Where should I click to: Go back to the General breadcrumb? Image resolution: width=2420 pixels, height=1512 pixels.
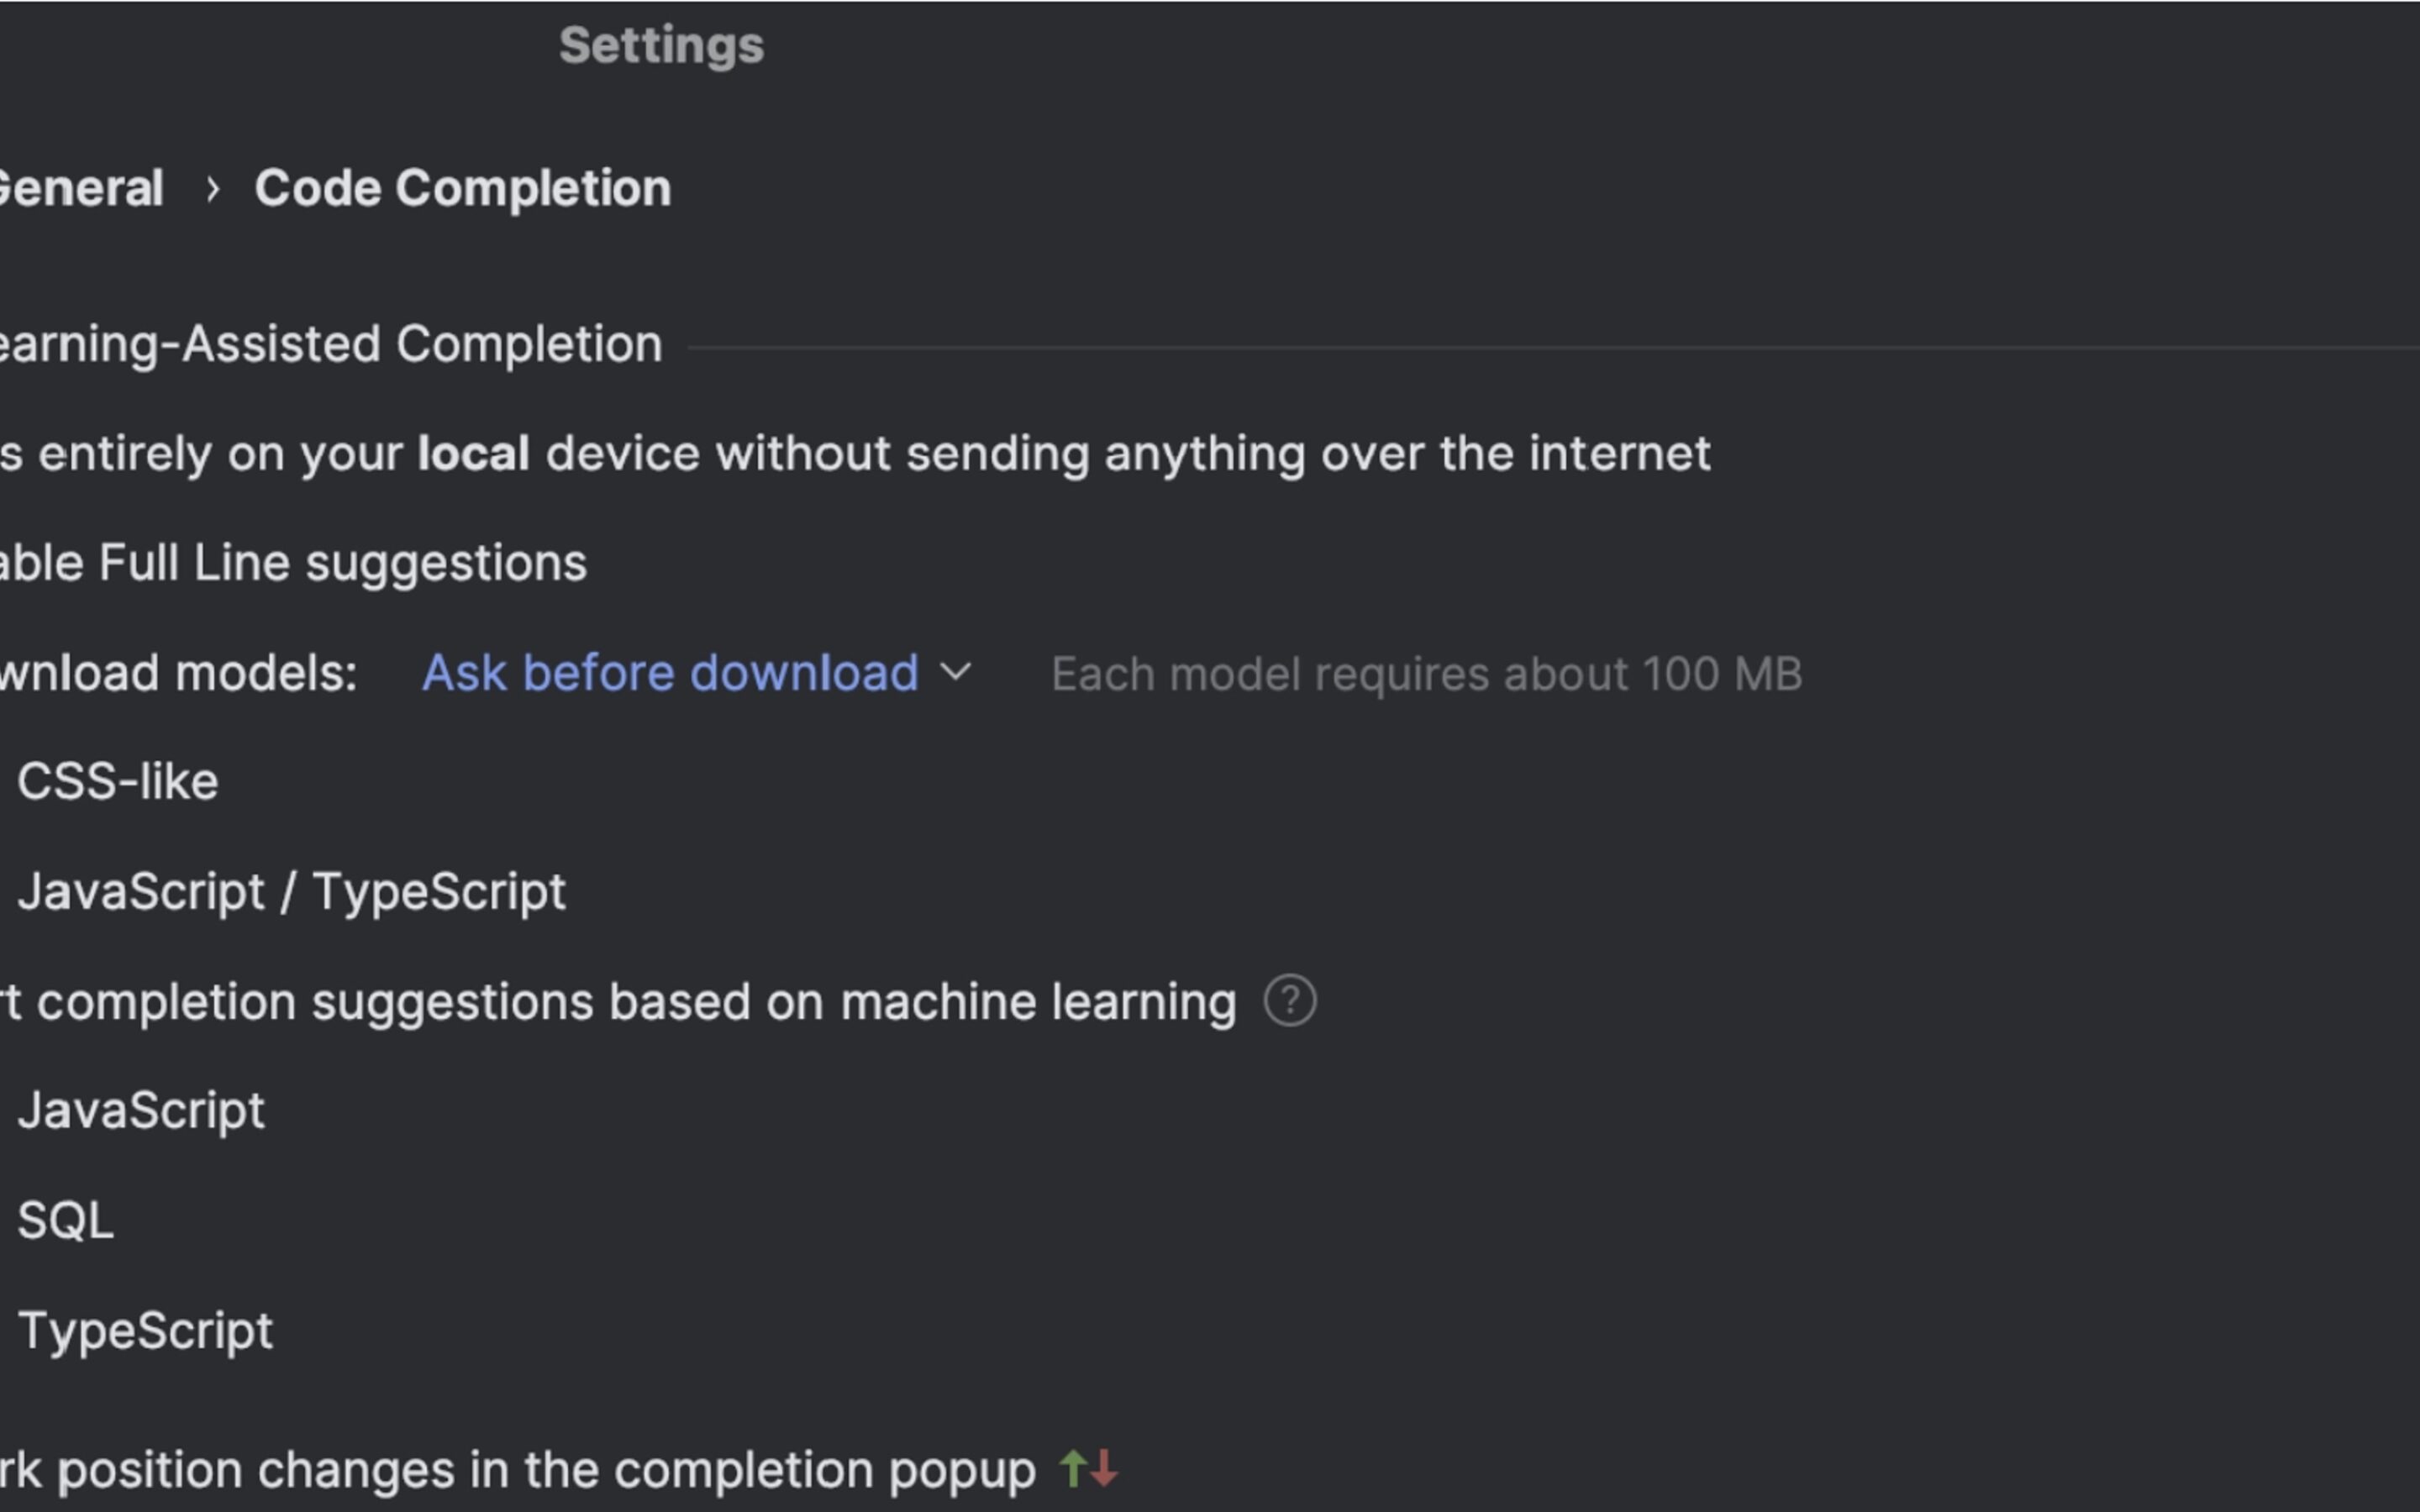click(x=81, y=188)
